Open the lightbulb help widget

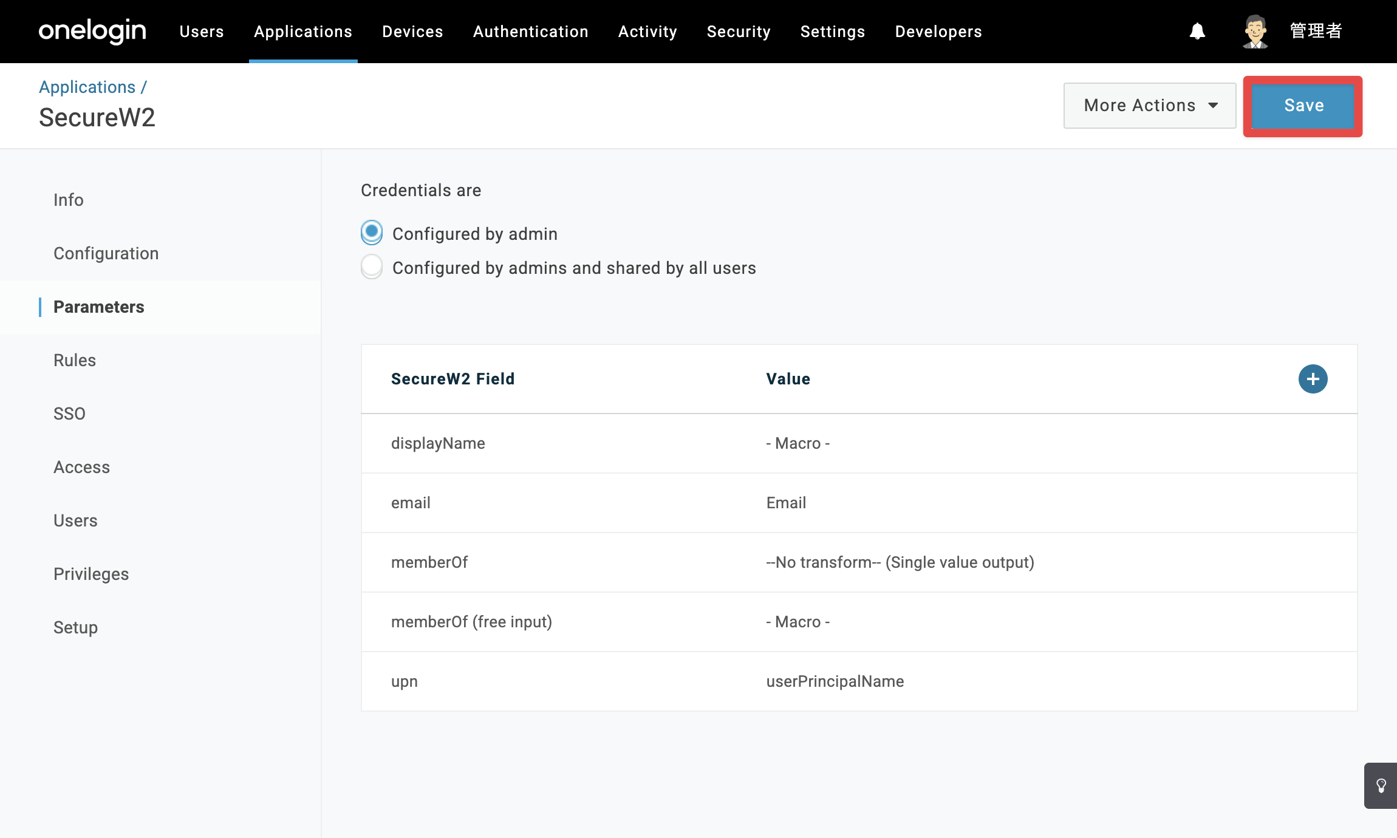coord(1381,786)
